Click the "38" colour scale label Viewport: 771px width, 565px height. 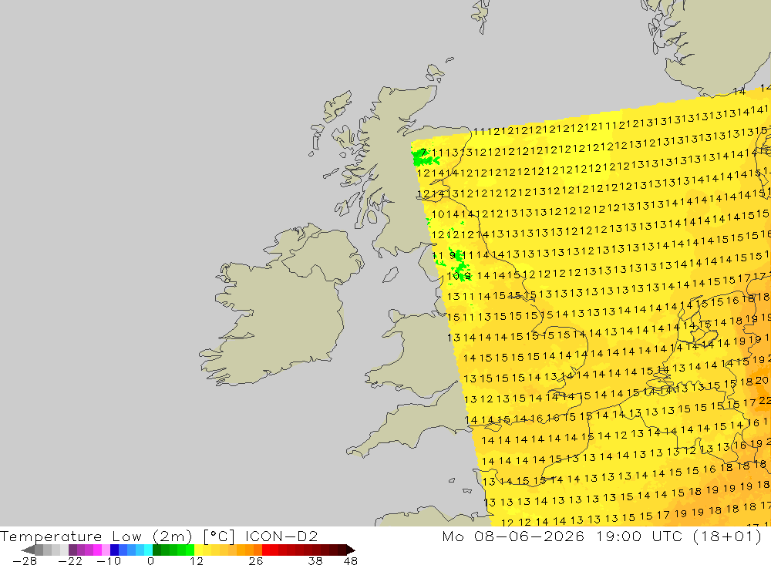(x=315, y=560)
